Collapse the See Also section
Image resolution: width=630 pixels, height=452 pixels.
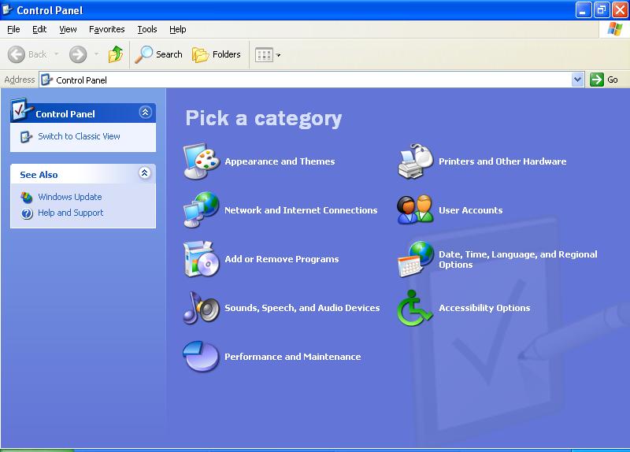145,173
